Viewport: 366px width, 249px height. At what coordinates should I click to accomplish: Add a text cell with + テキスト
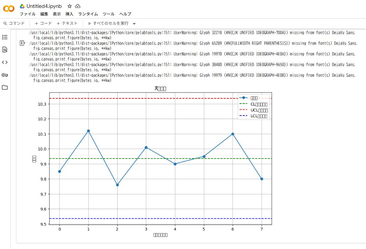point(67,23)
